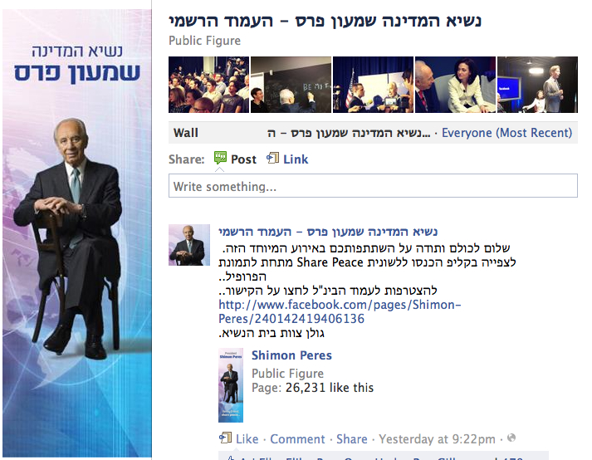Open the Shimon Peres page title link
Image resolution: width=592 pixels, height=460 pixels.
click(291, 355)
